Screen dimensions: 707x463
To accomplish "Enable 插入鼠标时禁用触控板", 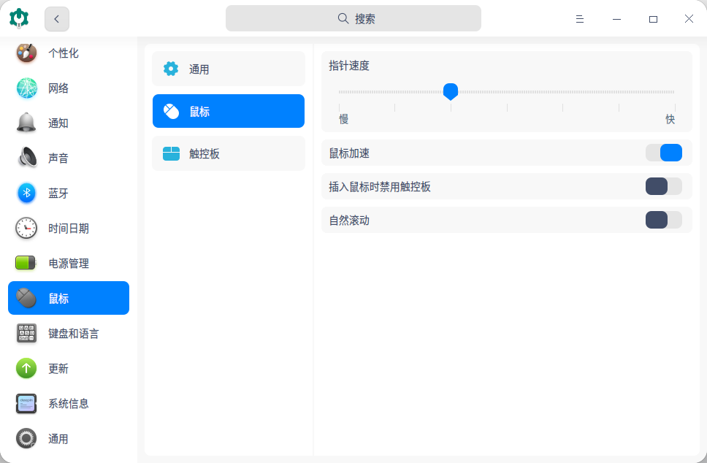I will pos(664,186).
